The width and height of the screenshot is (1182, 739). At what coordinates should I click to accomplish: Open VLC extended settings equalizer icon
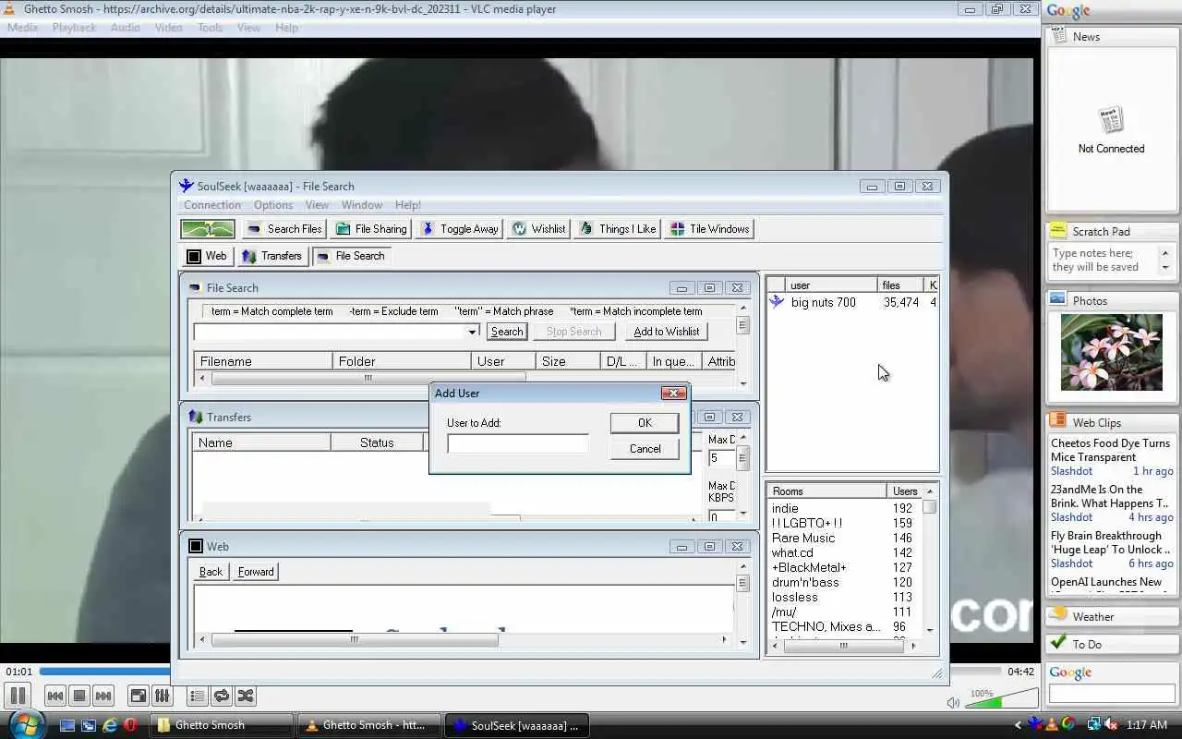click(x=162, y=696)
